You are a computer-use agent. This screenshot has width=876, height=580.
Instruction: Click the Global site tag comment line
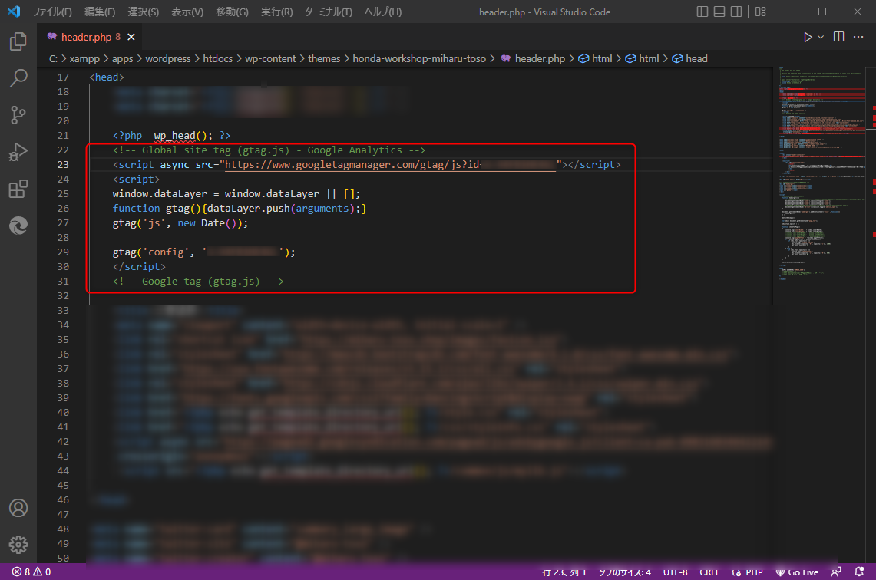(269, 150)
